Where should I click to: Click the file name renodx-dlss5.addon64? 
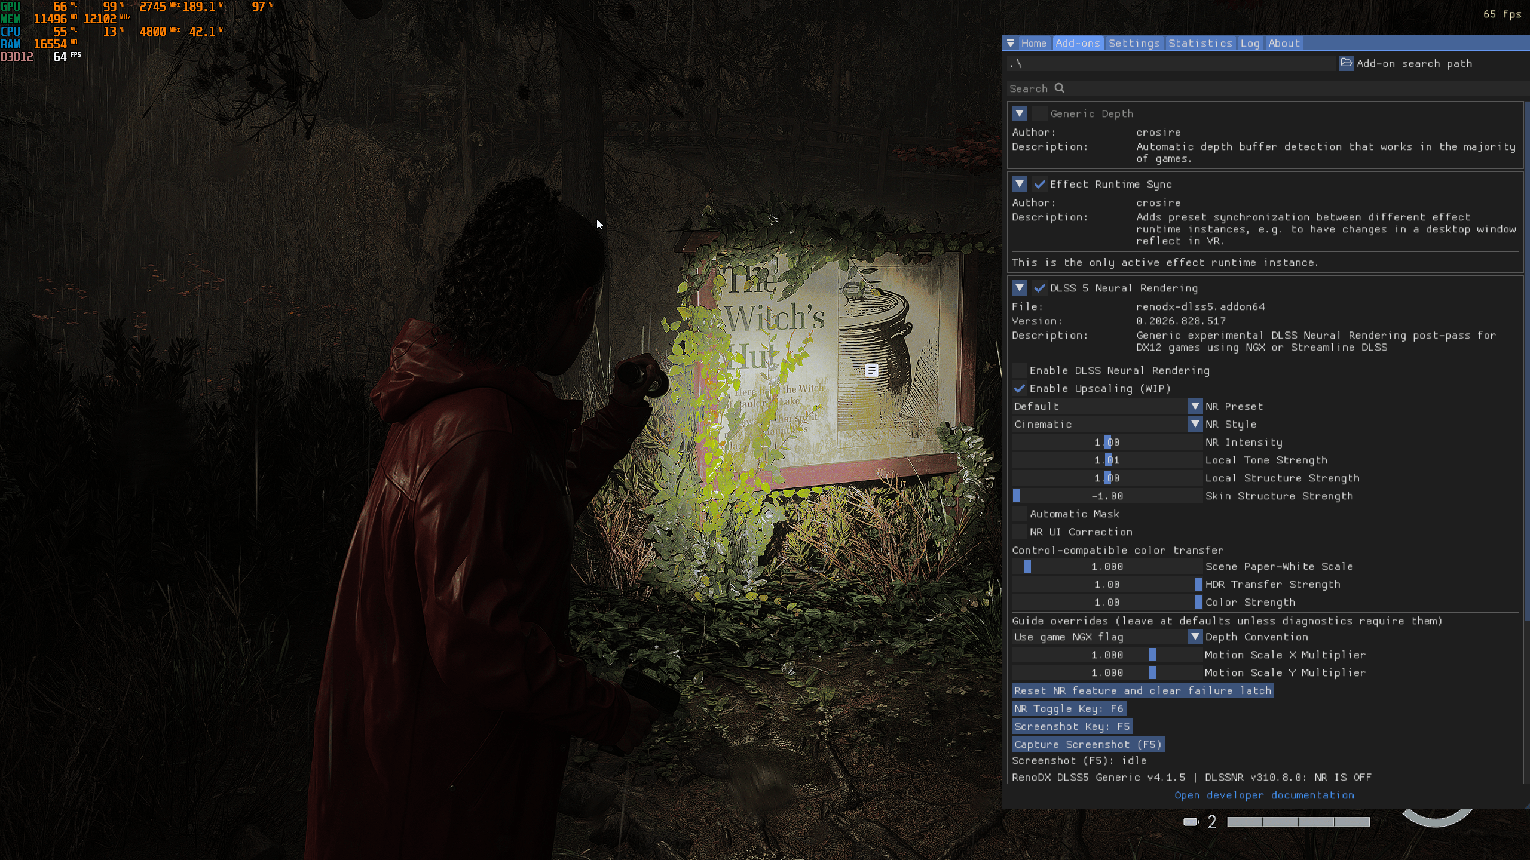(x=1200, y=306)
